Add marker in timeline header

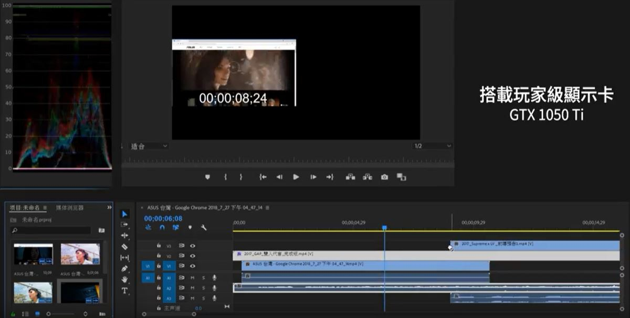pos(190,228)
